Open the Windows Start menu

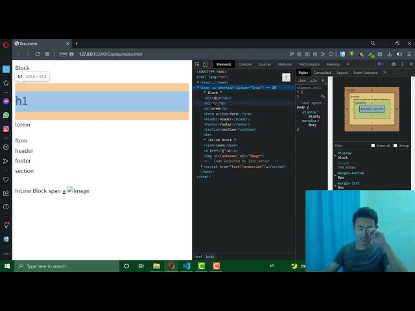coord(7,266)
